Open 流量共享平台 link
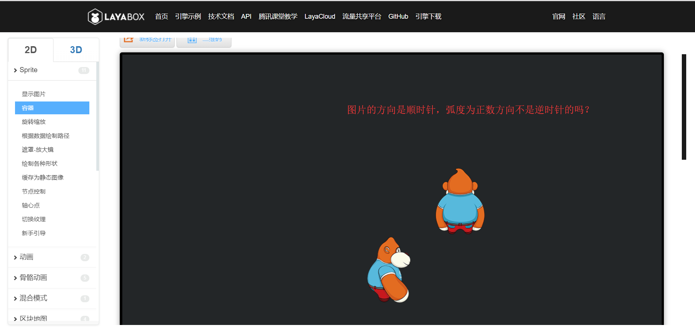 click(x=362, y=16)
